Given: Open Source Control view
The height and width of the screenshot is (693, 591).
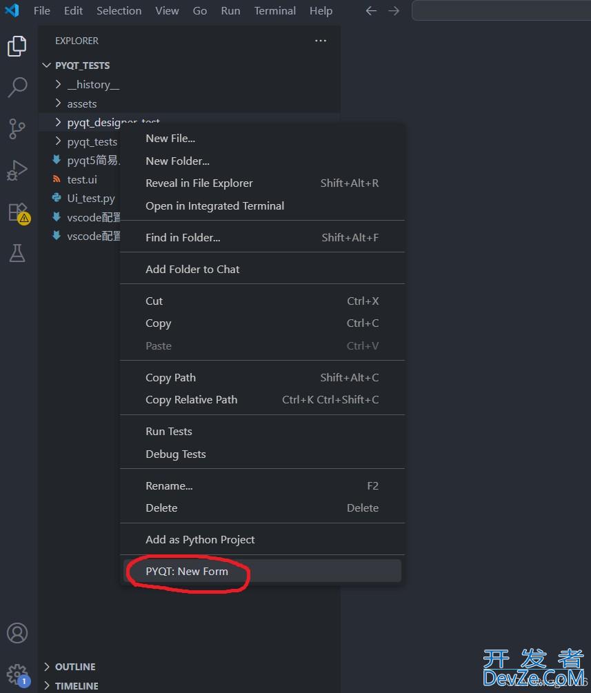Looking at the screenshot, I should [x=17, y=128].
